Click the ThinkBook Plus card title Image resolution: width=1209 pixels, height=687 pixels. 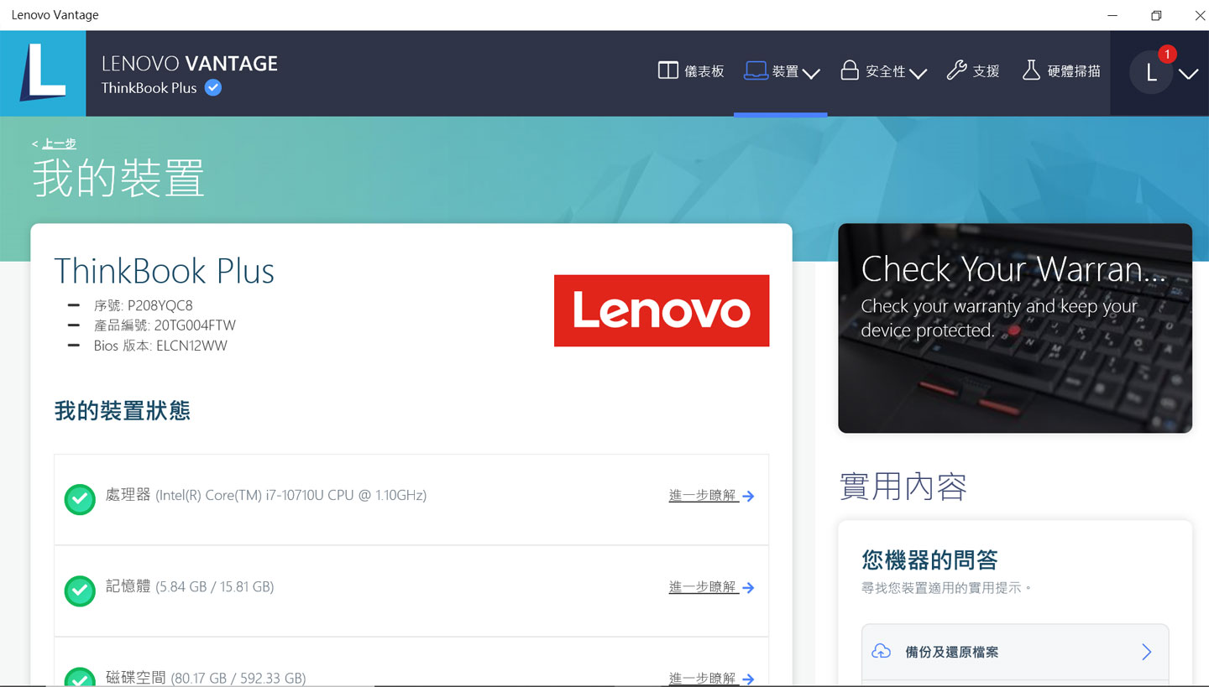point(165,271)
